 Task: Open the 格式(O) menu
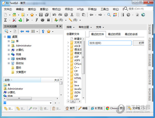click(x=56, y=9)
